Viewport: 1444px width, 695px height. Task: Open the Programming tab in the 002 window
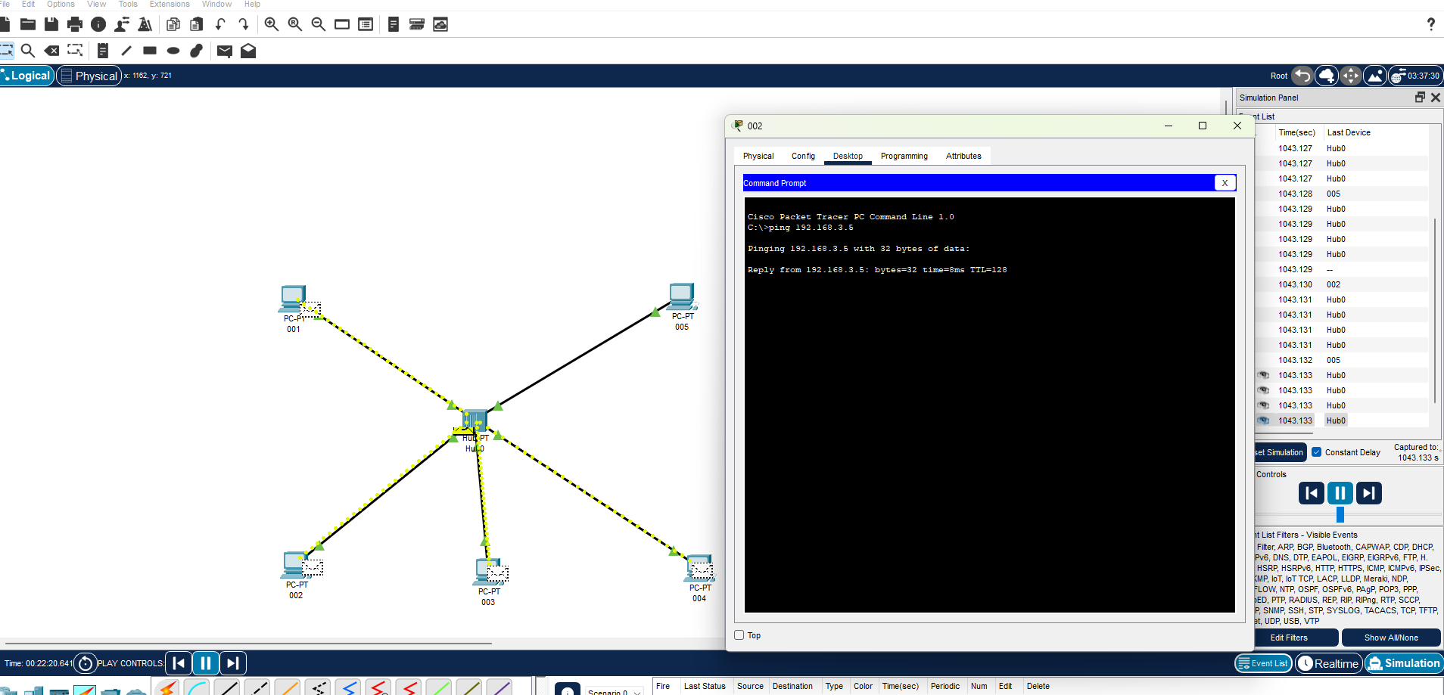904,156
